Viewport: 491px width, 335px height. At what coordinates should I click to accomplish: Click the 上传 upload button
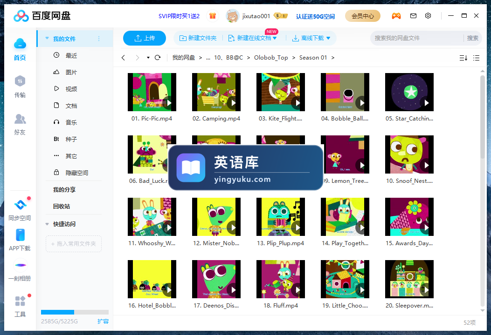145,38
